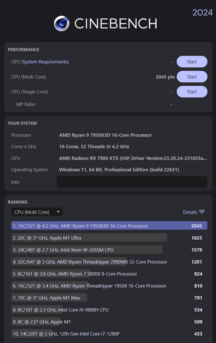The image size is (216, 343).
Task: Click the 2024 version label
Action: (x=202, y=13)
